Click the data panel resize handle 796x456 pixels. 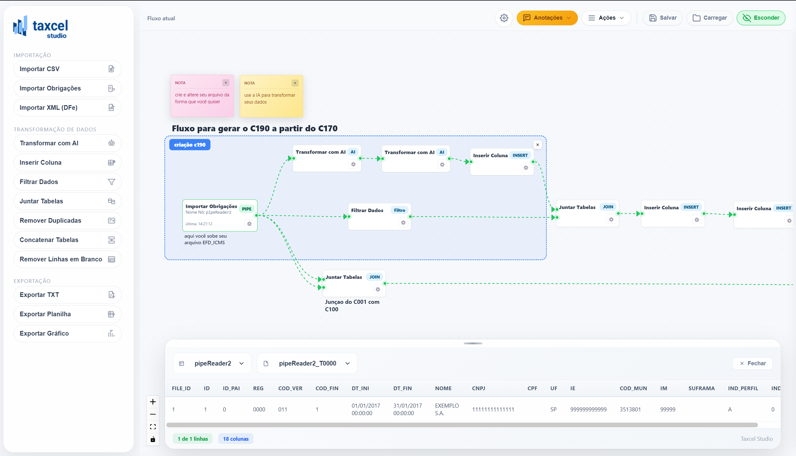pos(473,343)
